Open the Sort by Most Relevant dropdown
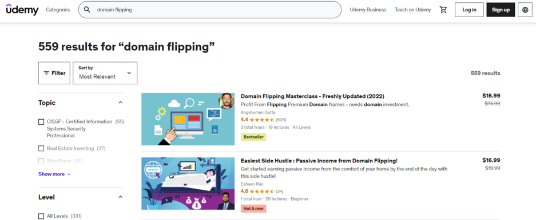 [x=105, y=73]
